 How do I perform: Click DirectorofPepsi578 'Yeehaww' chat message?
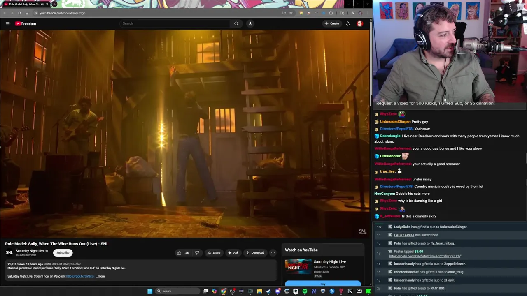(x=422, y=129)
